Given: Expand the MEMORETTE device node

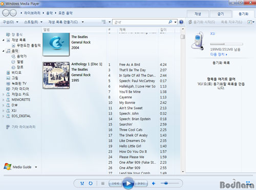Looking at the screenshot, I should pyautogui.click(x=3, y=100).
